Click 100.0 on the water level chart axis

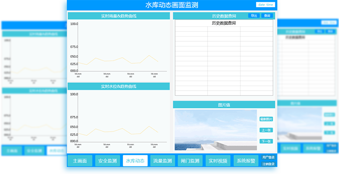tap(74, 94)
